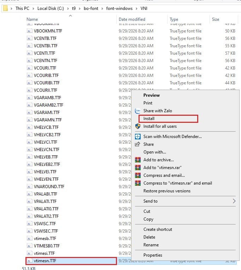Click the font file icon of VSWISC.TTF

pyautogui.click(x=29, y=223)
